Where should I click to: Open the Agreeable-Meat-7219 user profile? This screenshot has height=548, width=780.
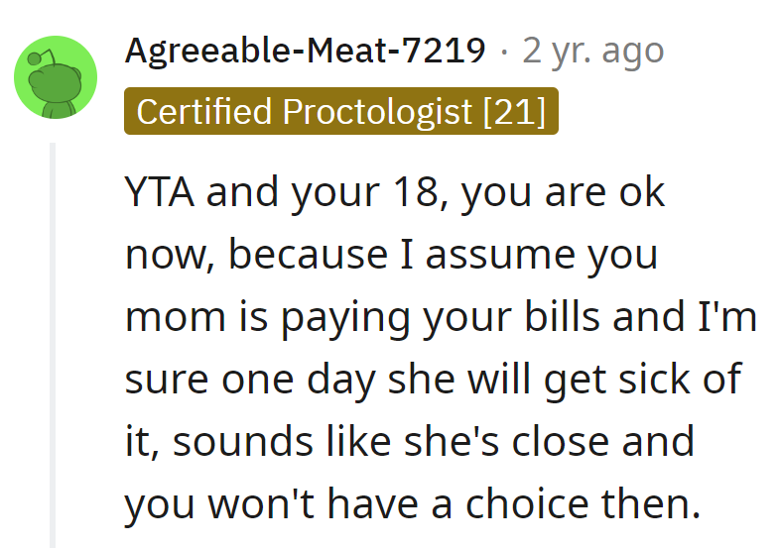tap(306, 51)
